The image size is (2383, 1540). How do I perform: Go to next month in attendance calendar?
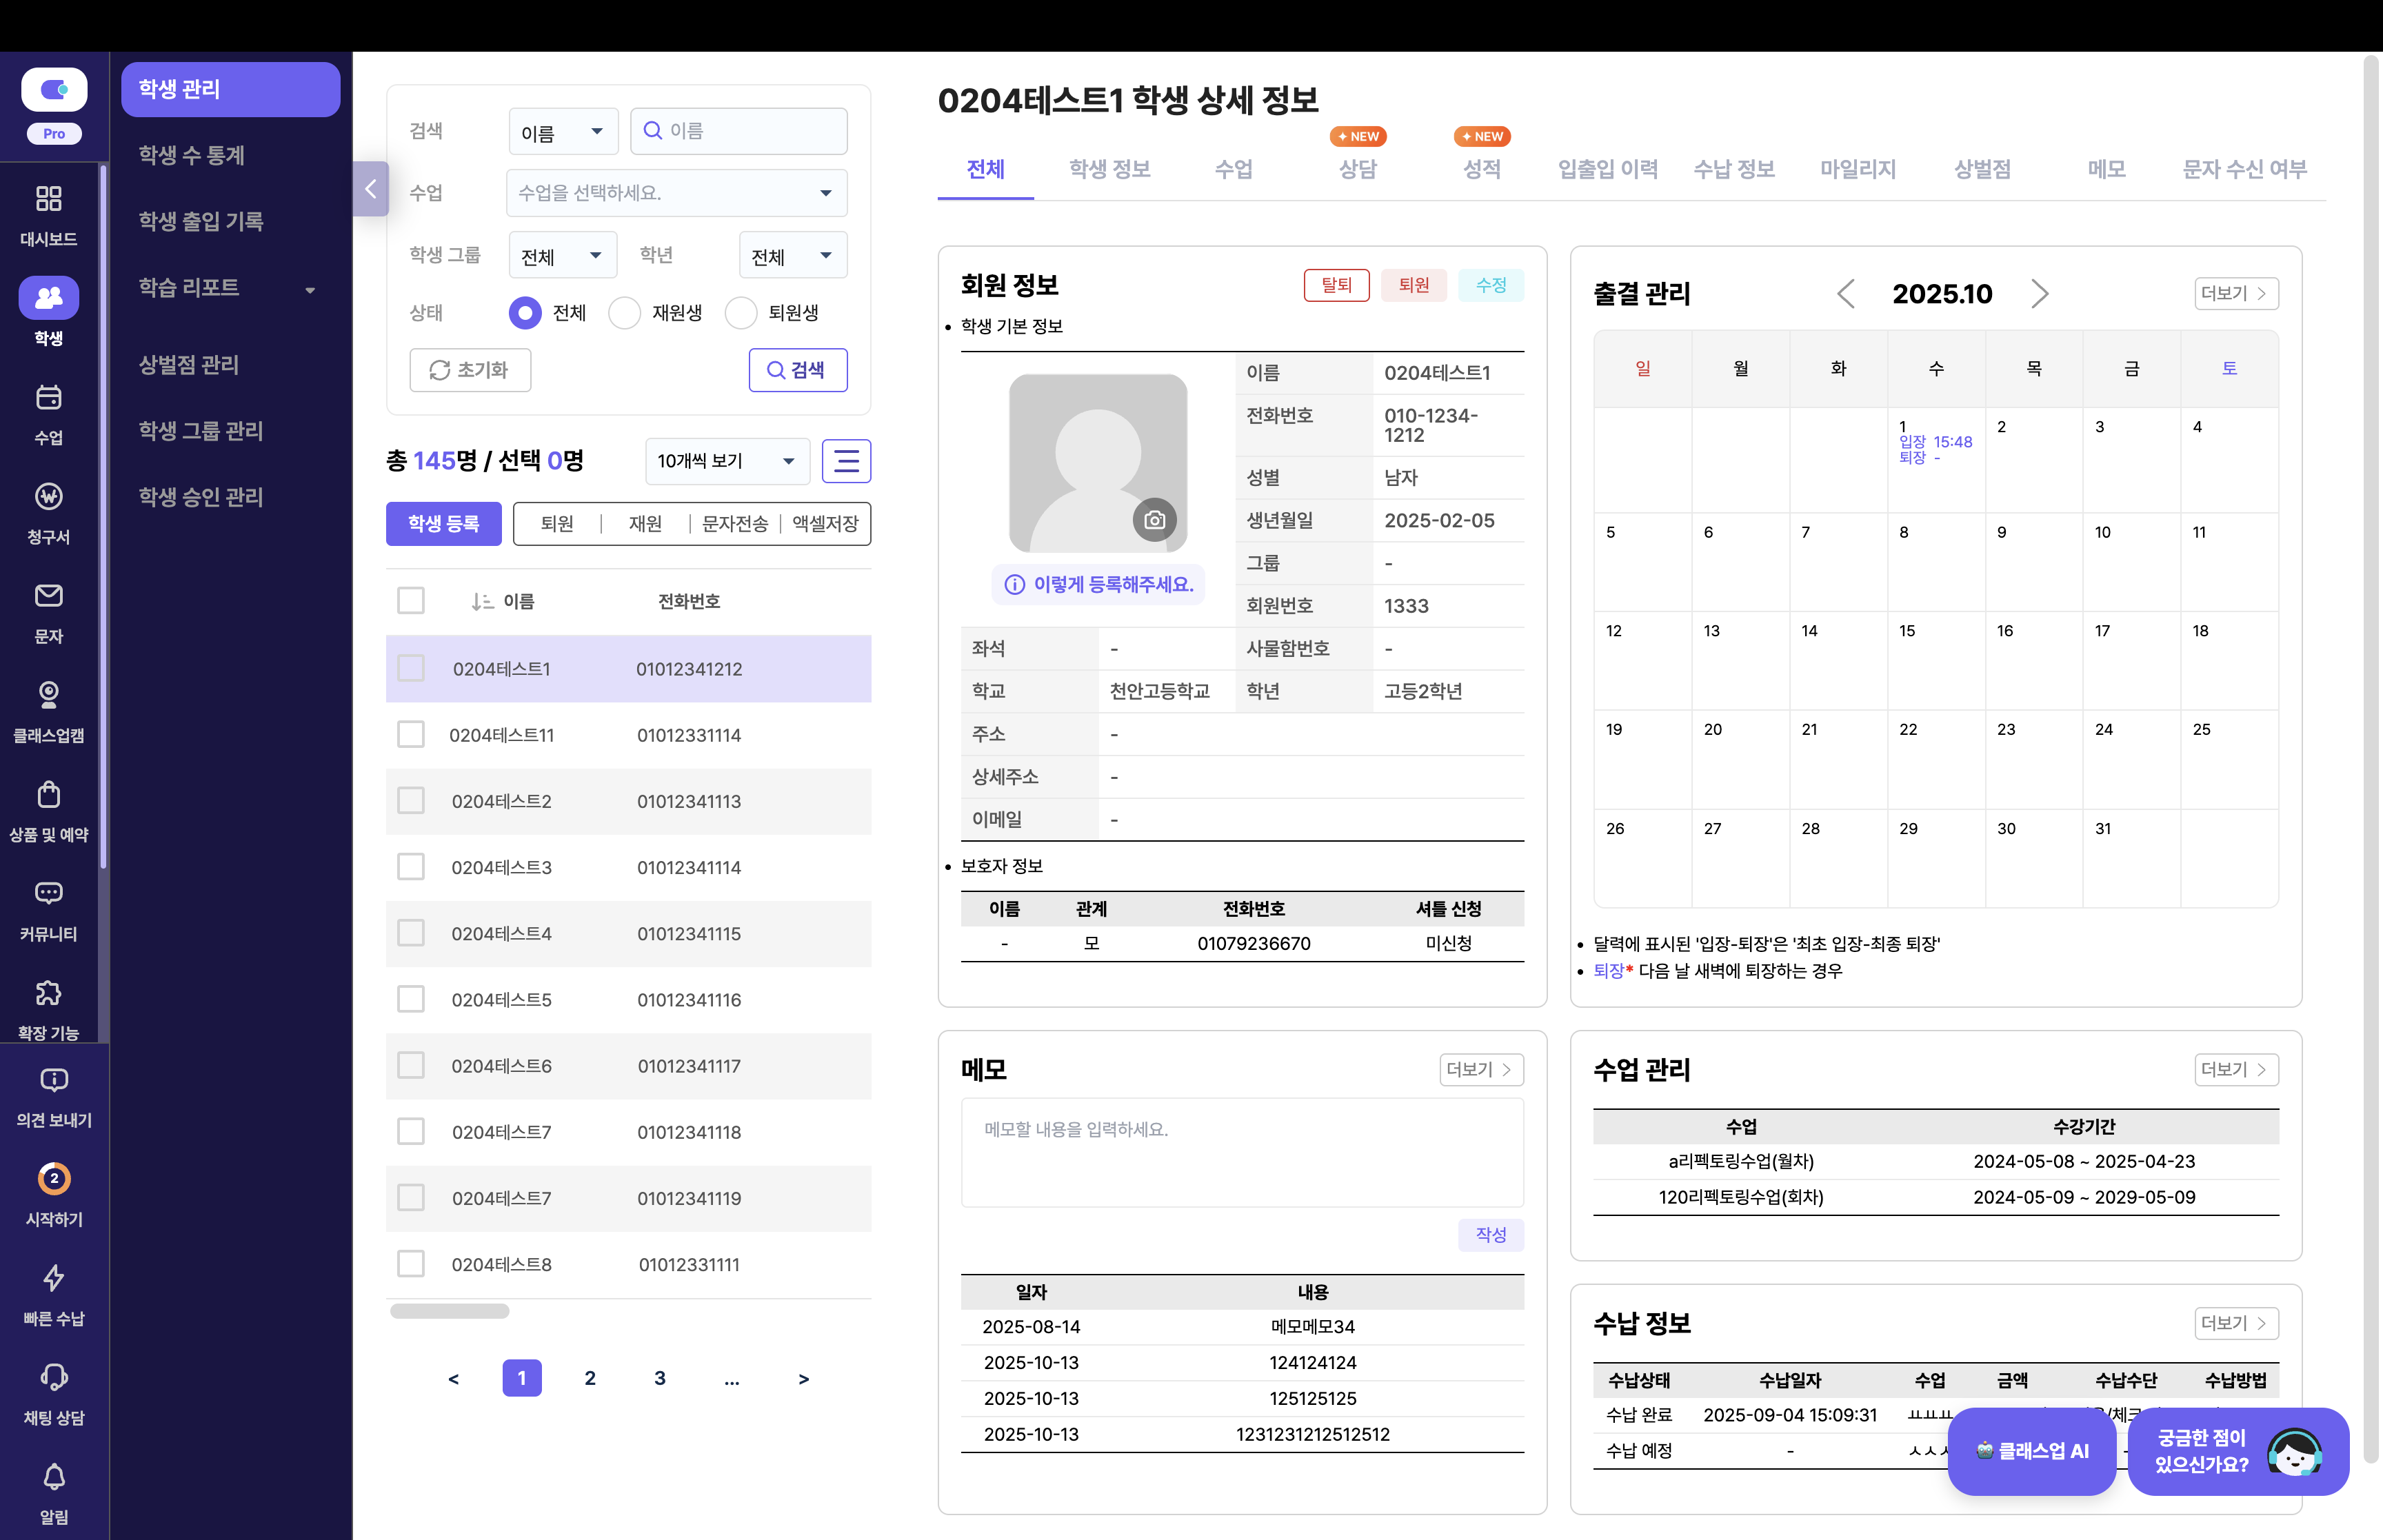2039,294
